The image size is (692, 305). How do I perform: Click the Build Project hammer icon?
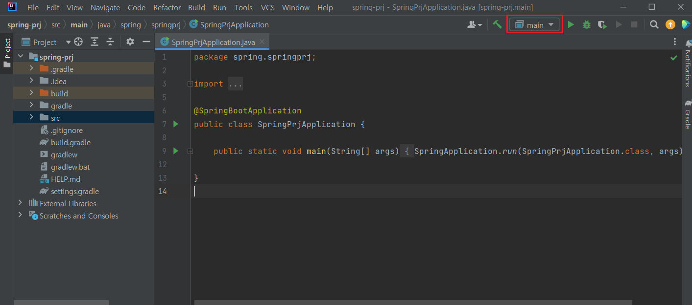(x=497, y=24)
